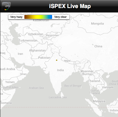Click the iSPEX app logo icon
The height and width of the screenshot is (117, 118).
tap(6, 6)
